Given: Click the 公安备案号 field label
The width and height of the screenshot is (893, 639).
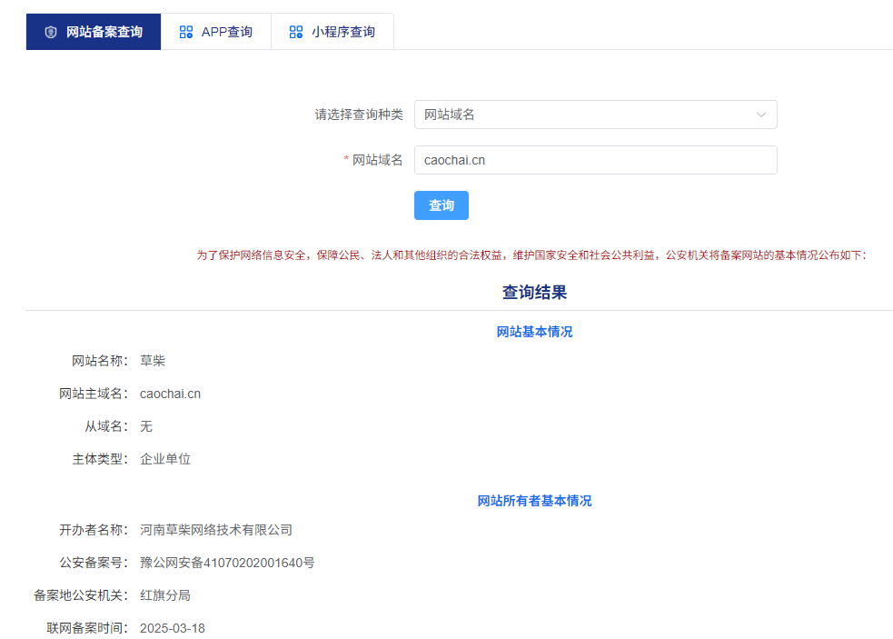Looking at the screenshot, I should click(94, 563).
